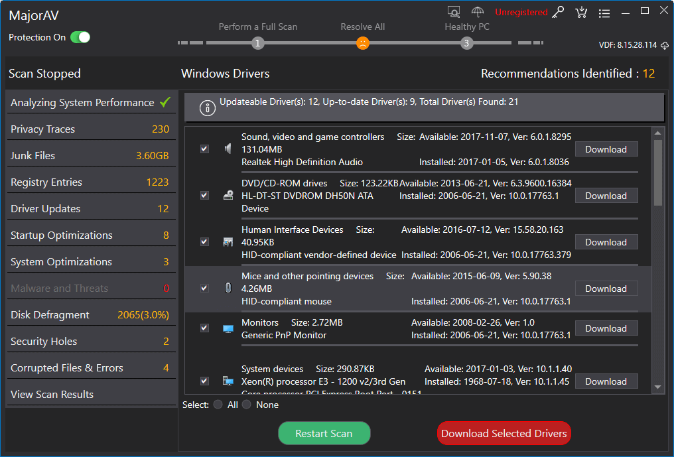674x457 pixels.
Task: Click the Resolve All step label
Action: coord(362,27)
